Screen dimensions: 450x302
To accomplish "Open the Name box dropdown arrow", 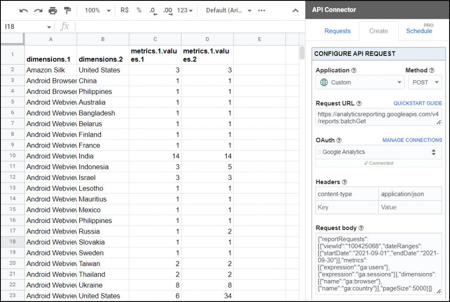I will (49, 27).
